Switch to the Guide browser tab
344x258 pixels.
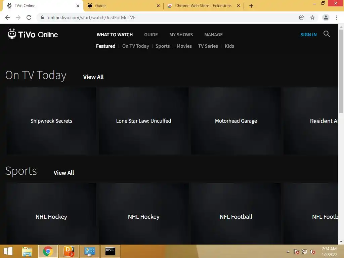[x=123, y=6]
